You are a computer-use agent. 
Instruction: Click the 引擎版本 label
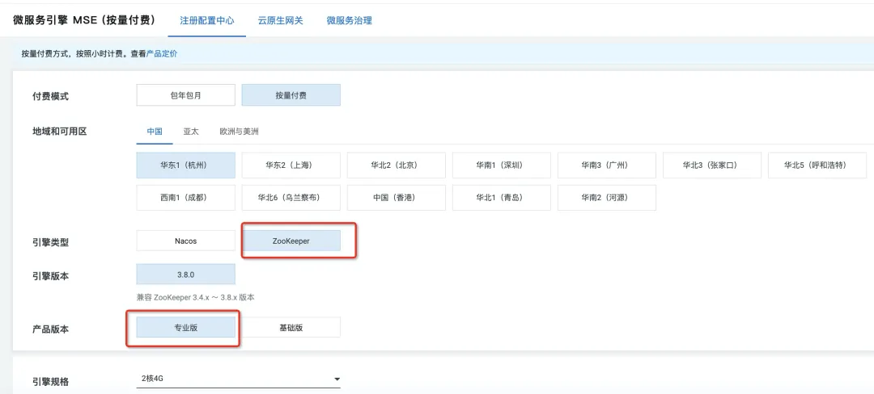[51, 276]
